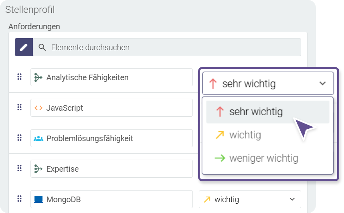
Task: Collapse the open 'sehr wichtig' dropdown
Action: click(322, 83)
